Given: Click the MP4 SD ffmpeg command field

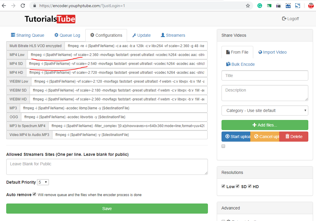Looking at the screenshot, I should pos(117,64).
